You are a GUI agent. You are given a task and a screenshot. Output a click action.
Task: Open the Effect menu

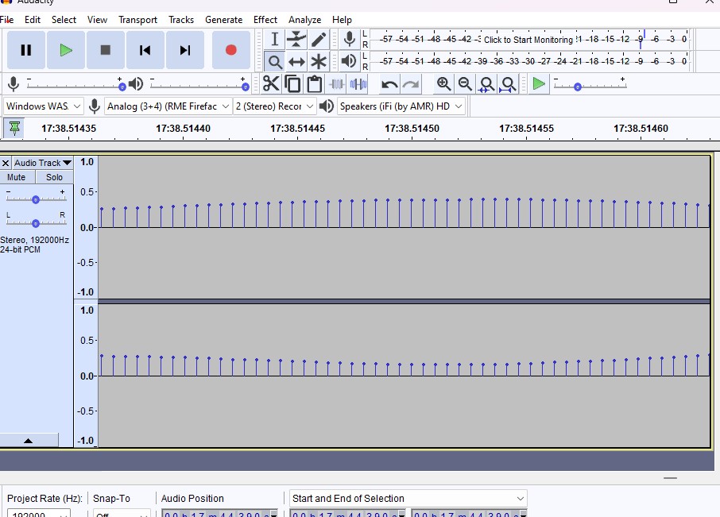(265, 20)
